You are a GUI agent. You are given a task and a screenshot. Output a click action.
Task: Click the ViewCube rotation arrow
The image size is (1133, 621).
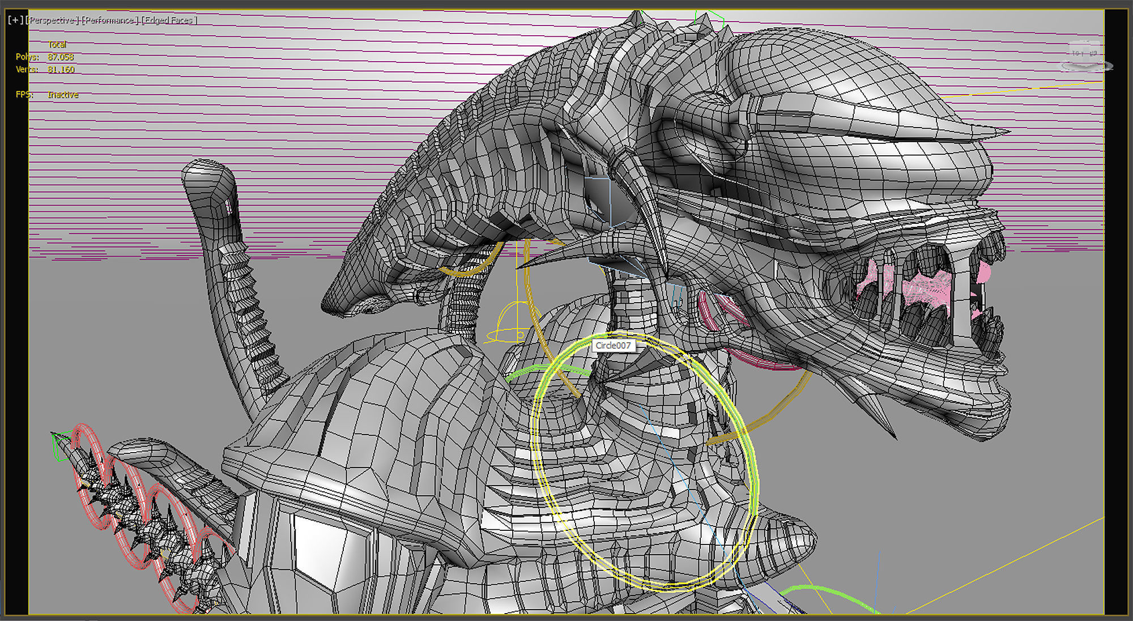[x=1063, y=66]
